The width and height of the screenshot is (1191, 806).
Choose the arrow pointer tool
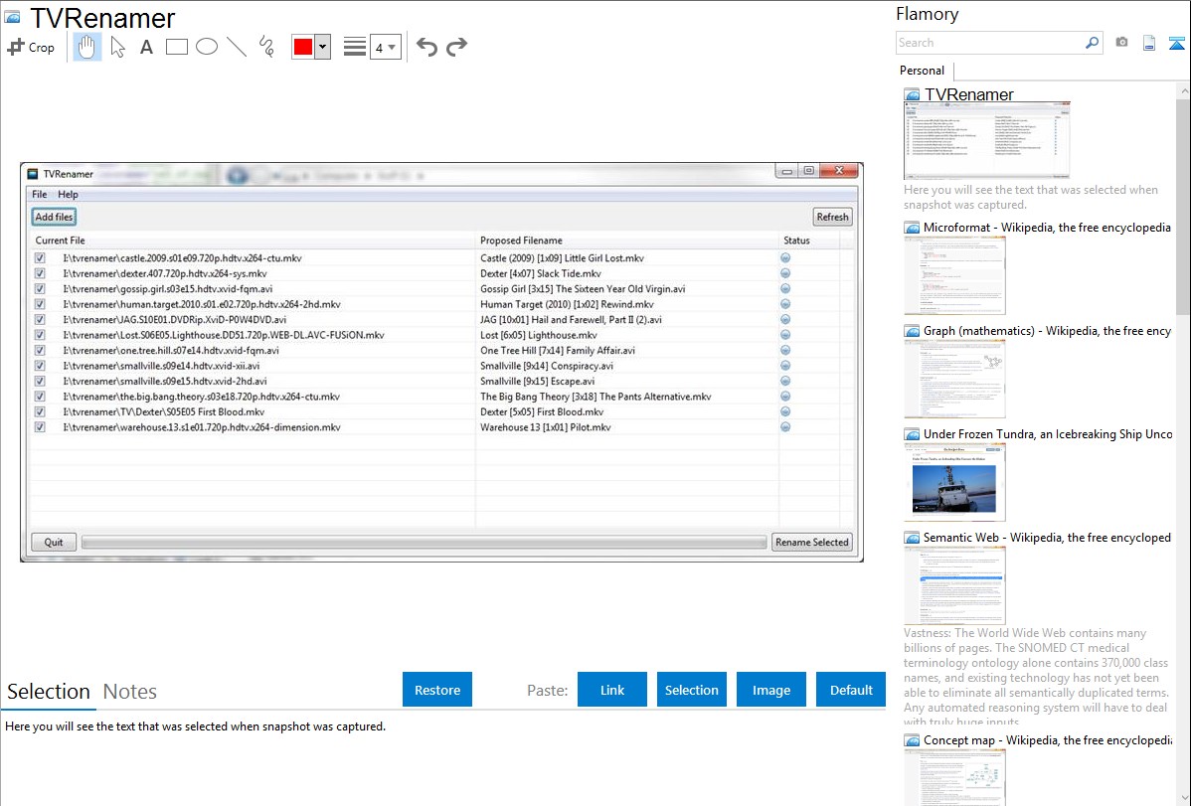[117, 47]
